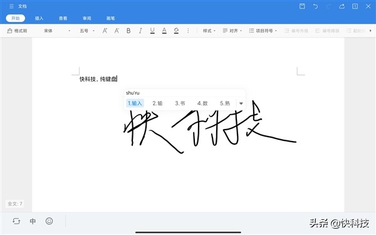
Task: Click the shu'ru pinyin input text
Action: pyautogui.click(x=133, y=93)
